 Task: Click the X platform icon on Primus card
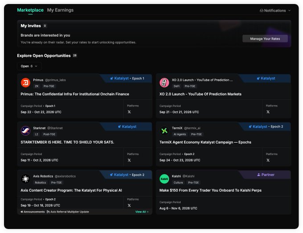click(x=129, y=112)
